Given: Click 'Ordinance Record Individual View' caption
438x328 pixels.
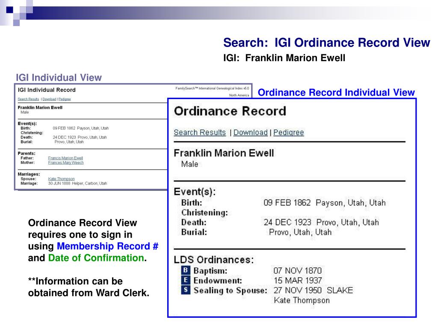Looking at the screenshot, I should 336,92.
